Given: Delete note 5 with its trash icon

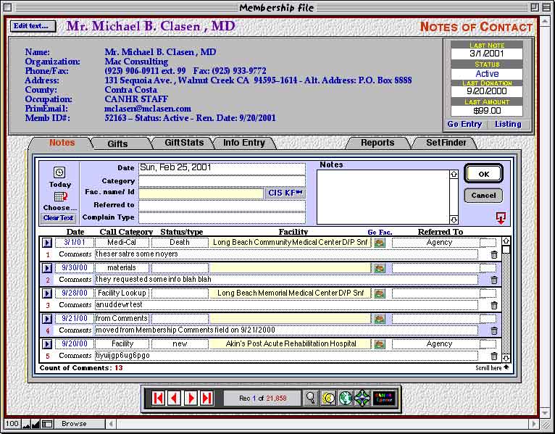Looking at the screenshot, I should pyautogui.click(x=494, y=356).
